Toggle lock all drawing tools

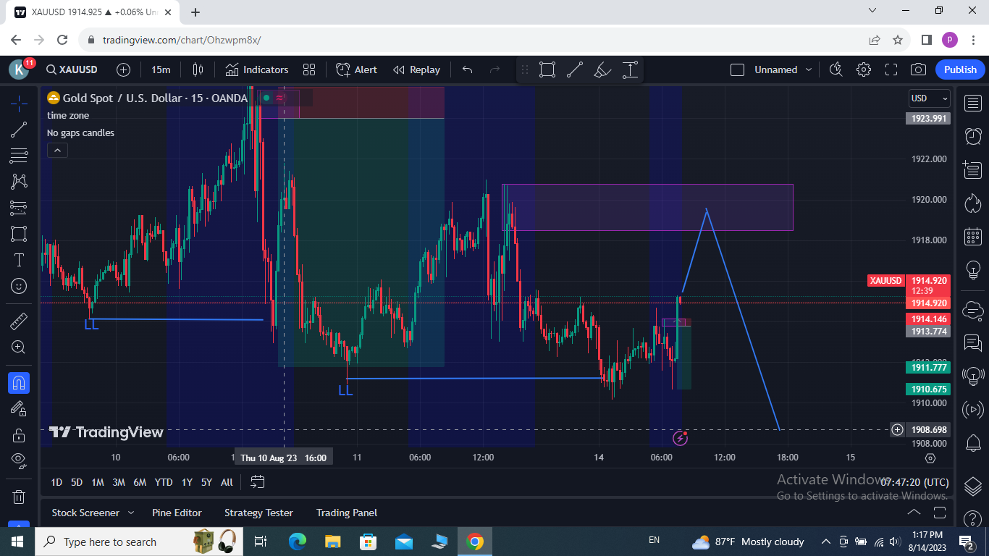19,434
